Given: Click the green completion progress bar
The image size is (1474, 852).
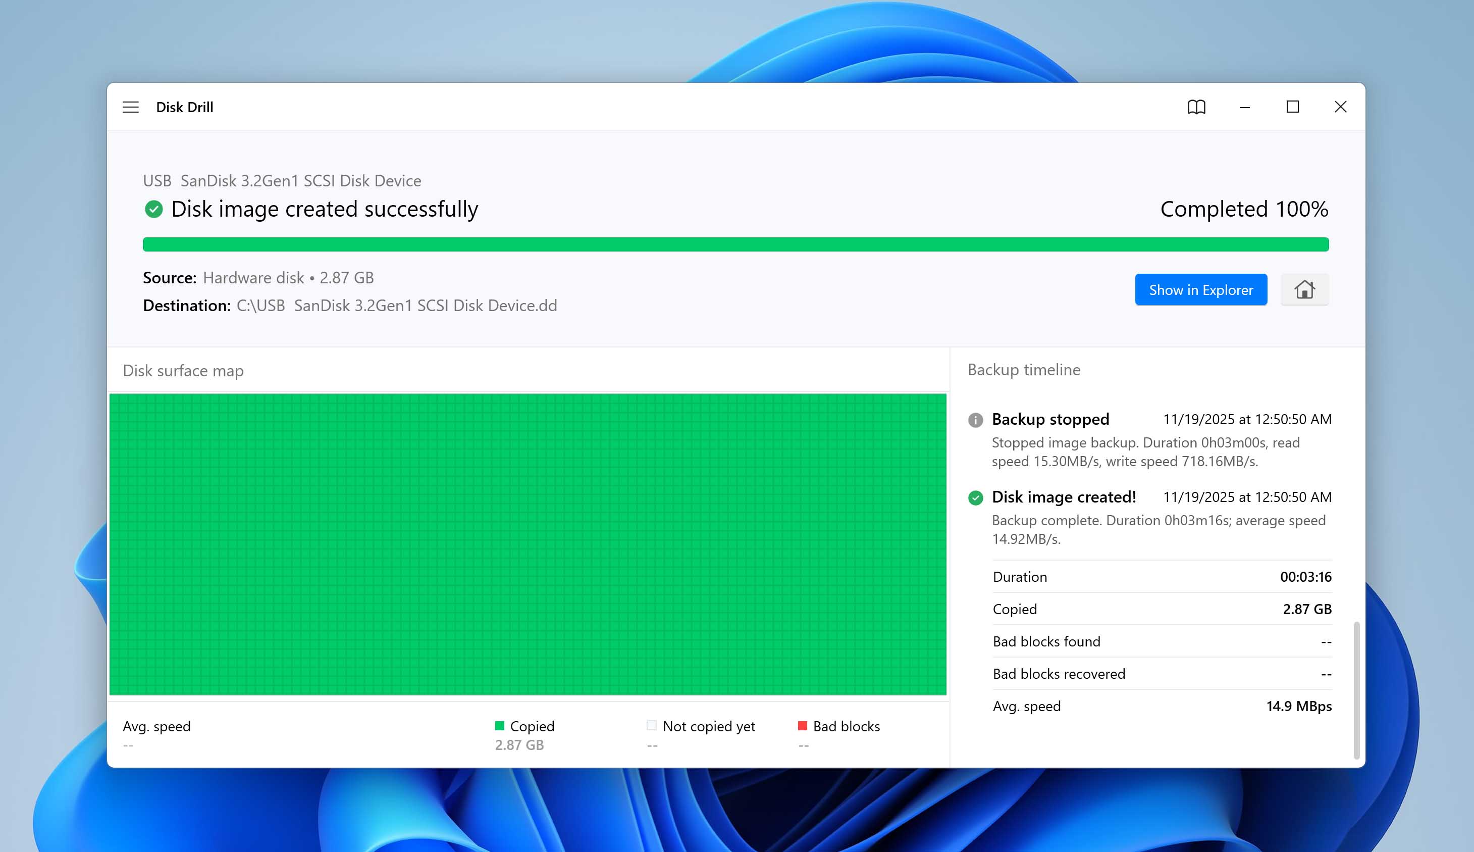Looking at the screenshot, I should coord(735,244).
